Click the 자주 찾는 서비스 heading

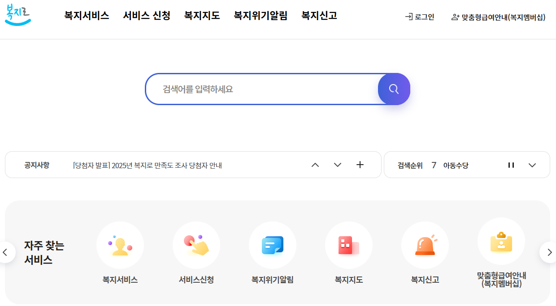[x=44, y=252]
